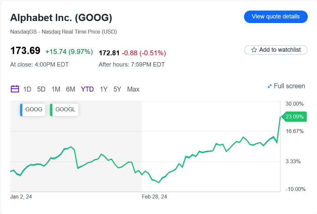
Task: Select the 1D time range
Action: coord(27,89)
